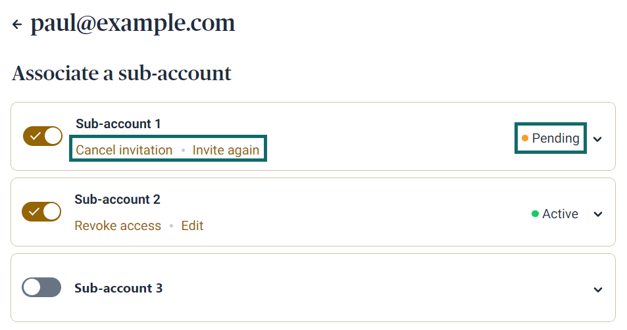Disable the Sub-account 1 toggle
This screenshot has width=627, height=330.
click(43, 136)
